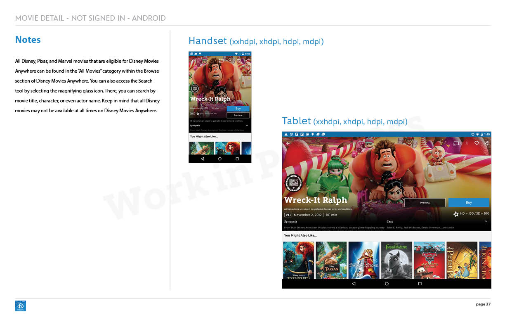Open the Peter Pan poster on the tablet

(462, 260)
